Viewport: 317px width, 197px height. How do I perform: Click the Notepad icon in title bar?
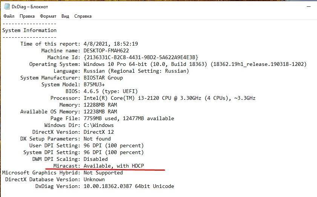click(x=6, y=6)
